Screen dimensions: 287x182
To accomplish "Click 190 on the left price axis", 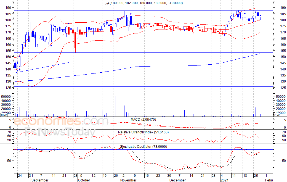I will [x=9, y=8].
